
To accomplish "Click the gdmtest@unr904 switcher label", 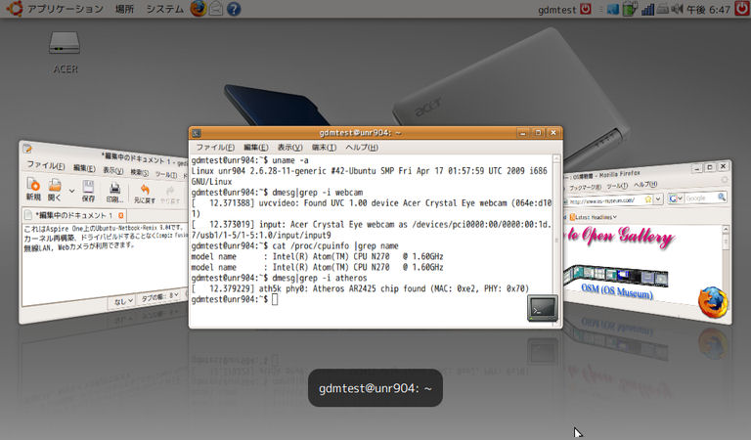I will pos(375,388).
